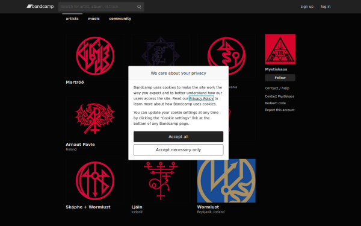Open the Privacy Policy link
This screenshot has height=226, width=361.
(x=201, y=98)
